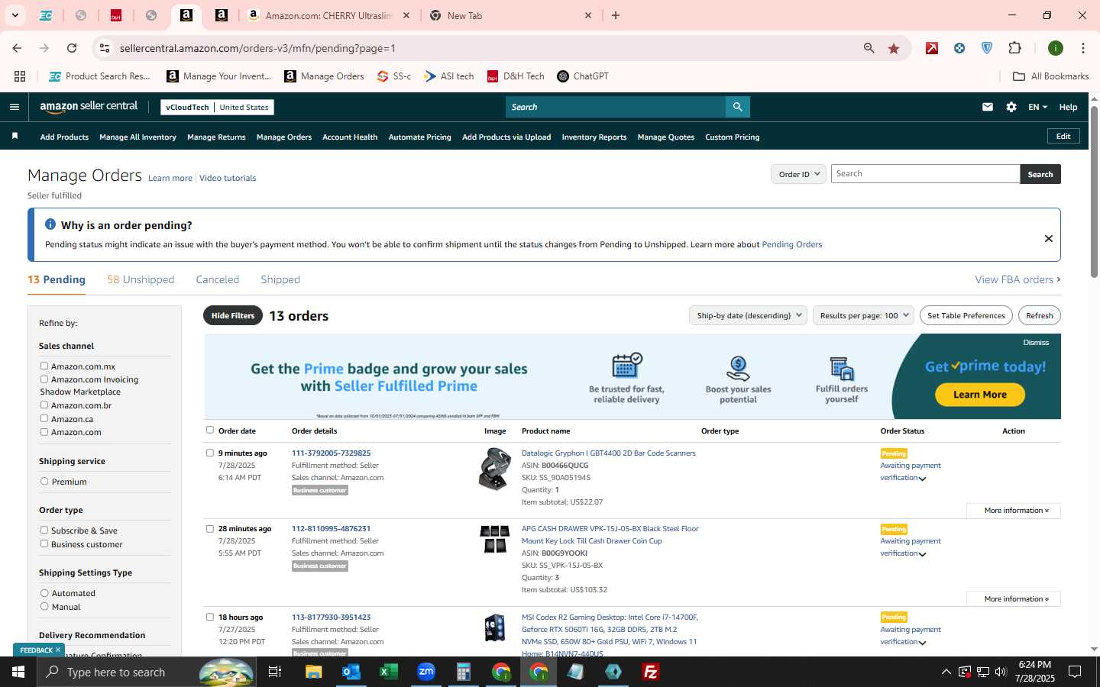Open Account Health menu item
This screenshot has width=1100, height=687.
350,137
